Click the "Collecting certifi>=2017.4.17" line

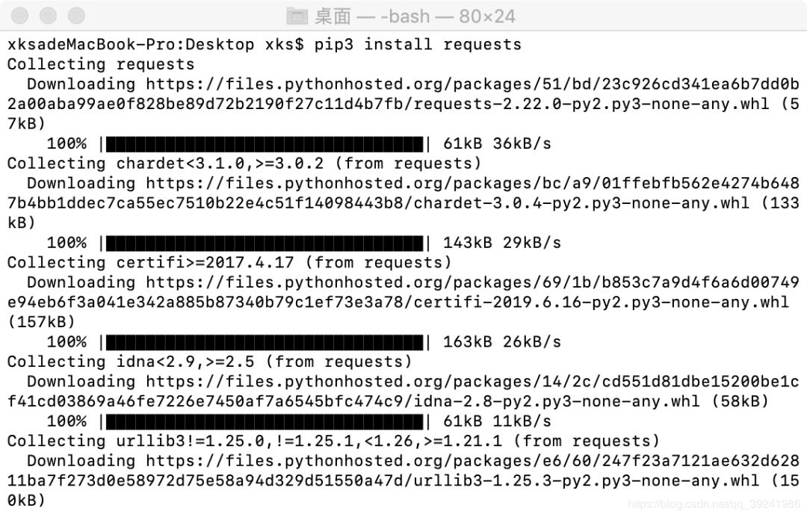(229, 262)
